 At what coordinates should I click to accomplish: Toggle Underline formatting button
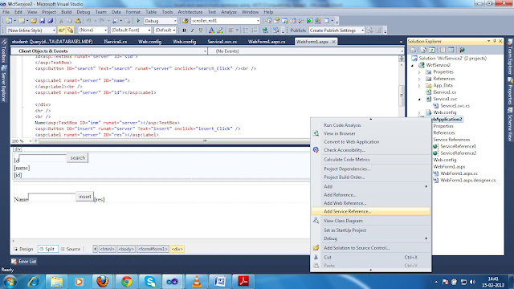click(x=201, y=31)
